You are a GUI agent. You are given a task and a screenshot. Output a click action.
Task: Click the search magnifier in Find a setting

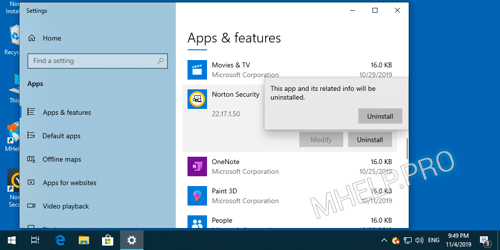click(161, 61)
